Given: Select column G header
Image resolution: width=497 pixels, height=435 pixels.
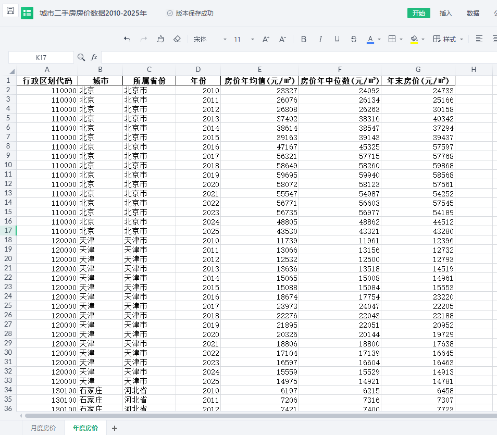Looking at the screenshot, I should pyautogui.click(x=418, y=69).
